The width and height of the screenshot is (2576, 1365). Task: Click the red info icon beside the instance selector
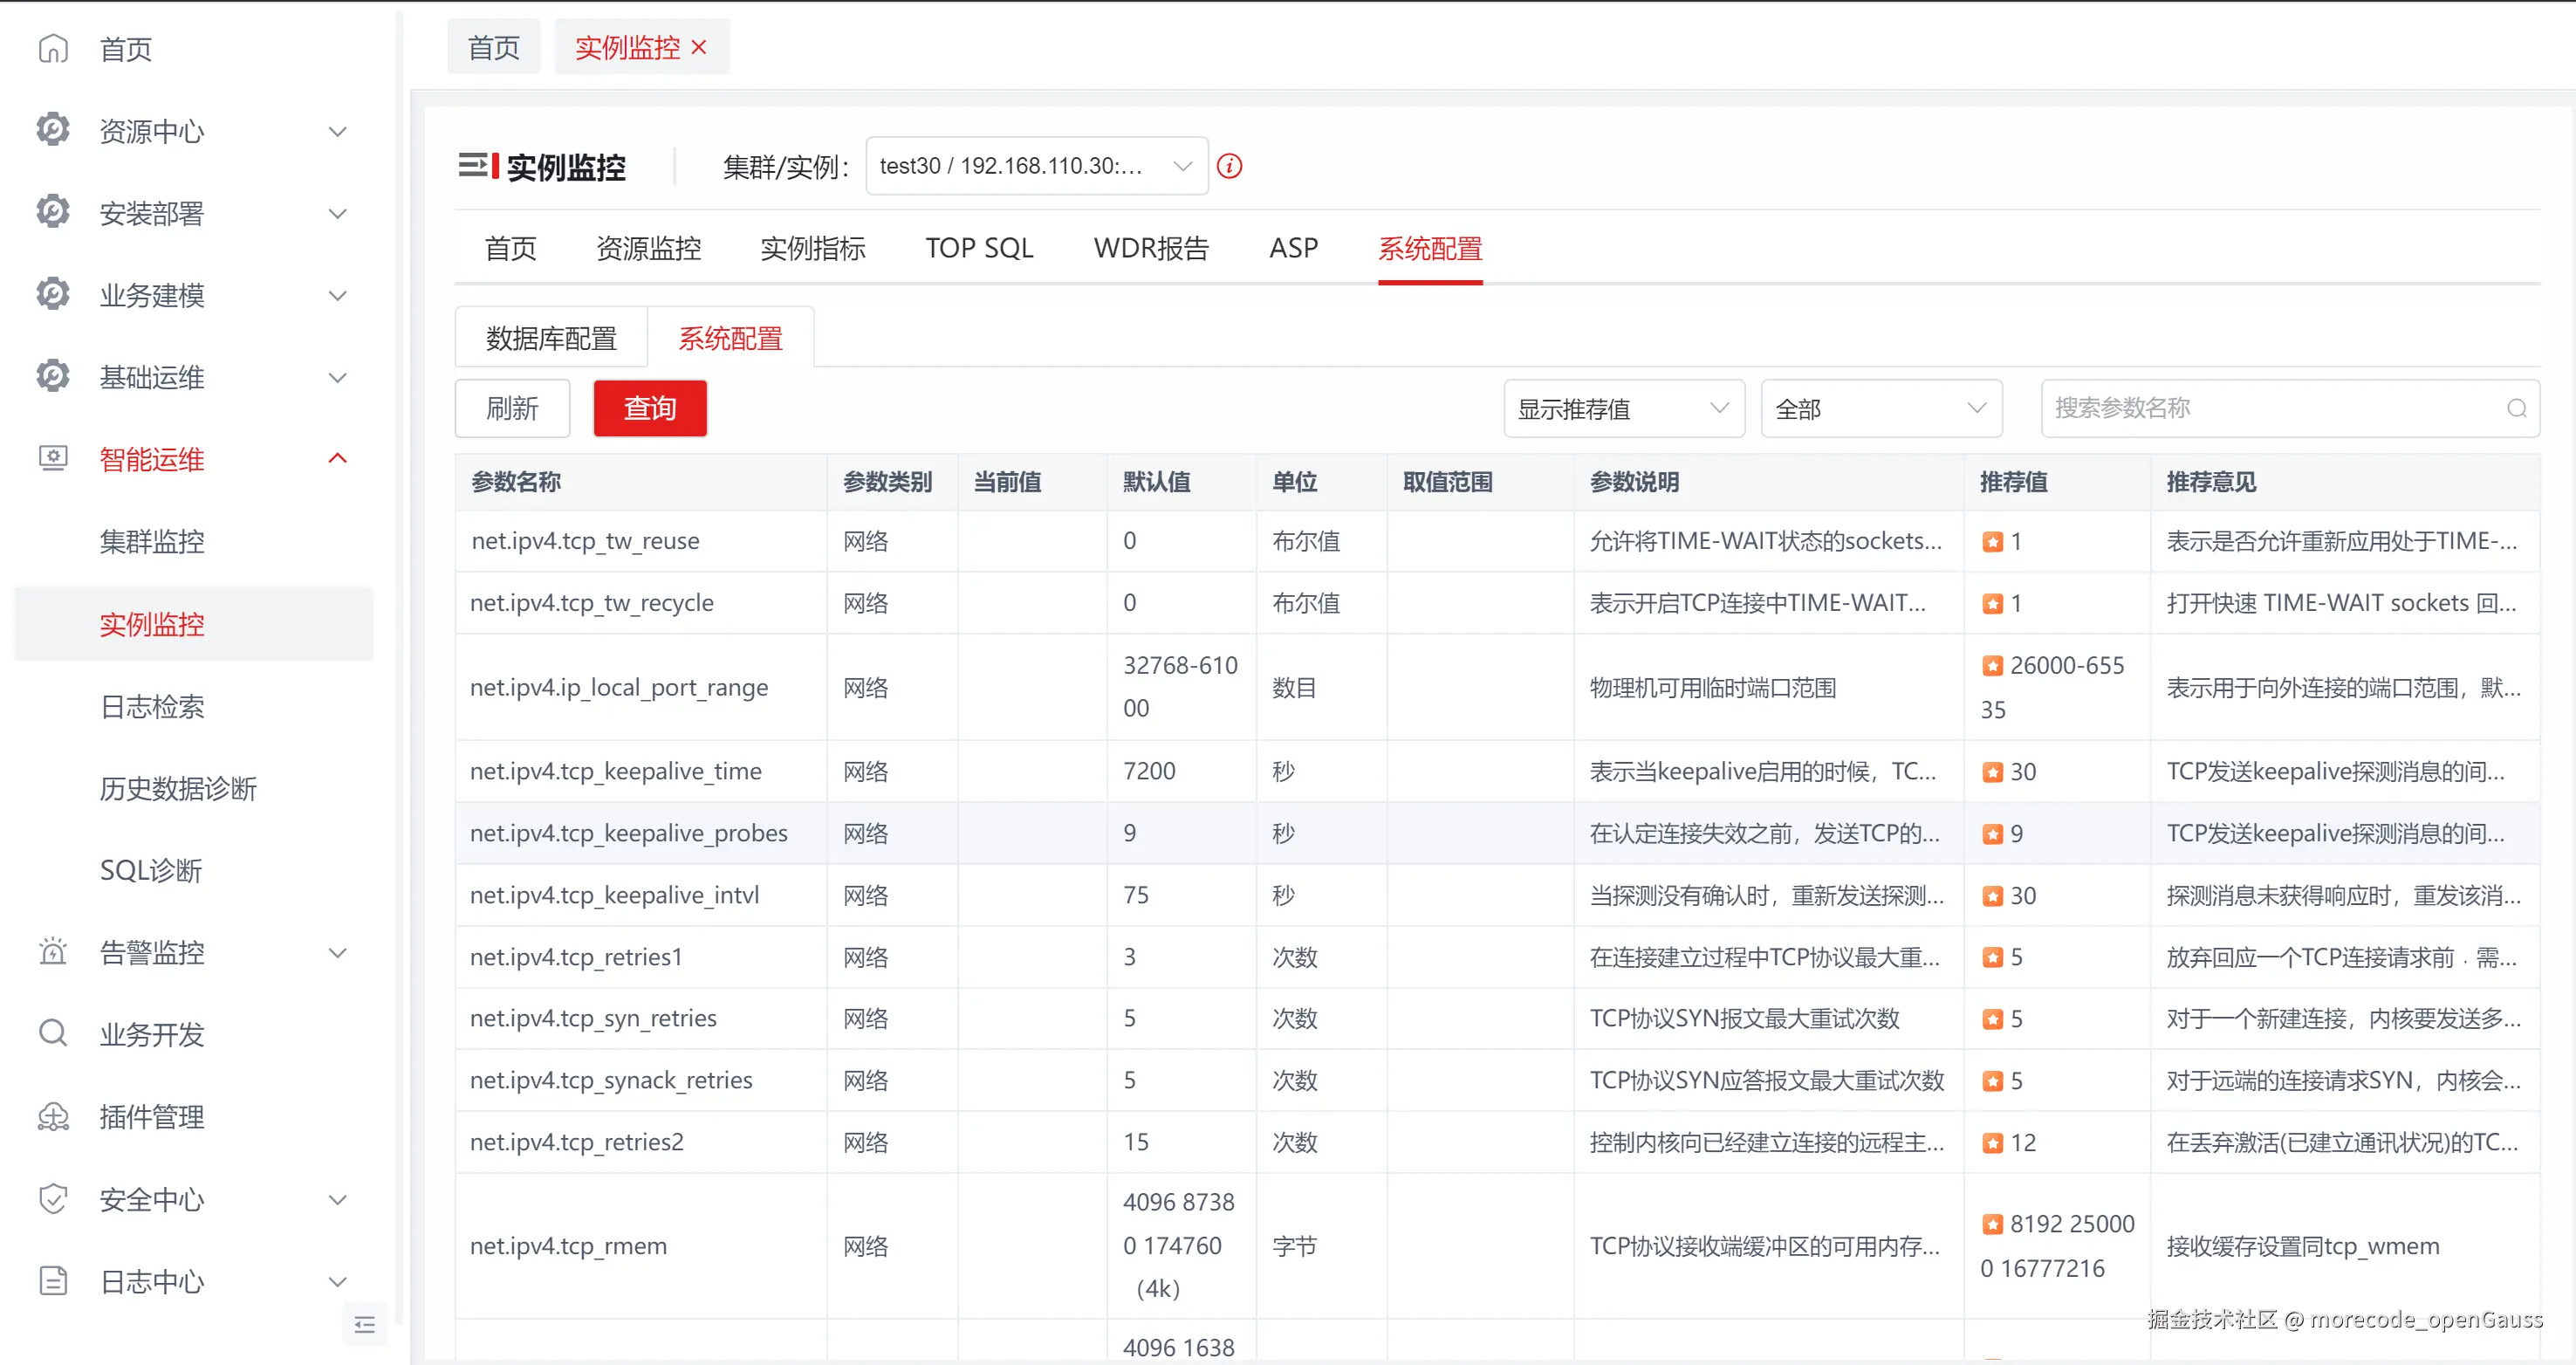point(1229,166)
